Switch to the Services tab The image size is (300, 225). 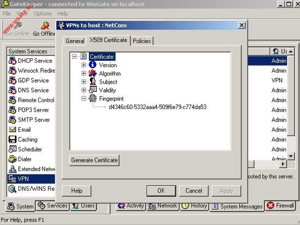pos(53,205)
